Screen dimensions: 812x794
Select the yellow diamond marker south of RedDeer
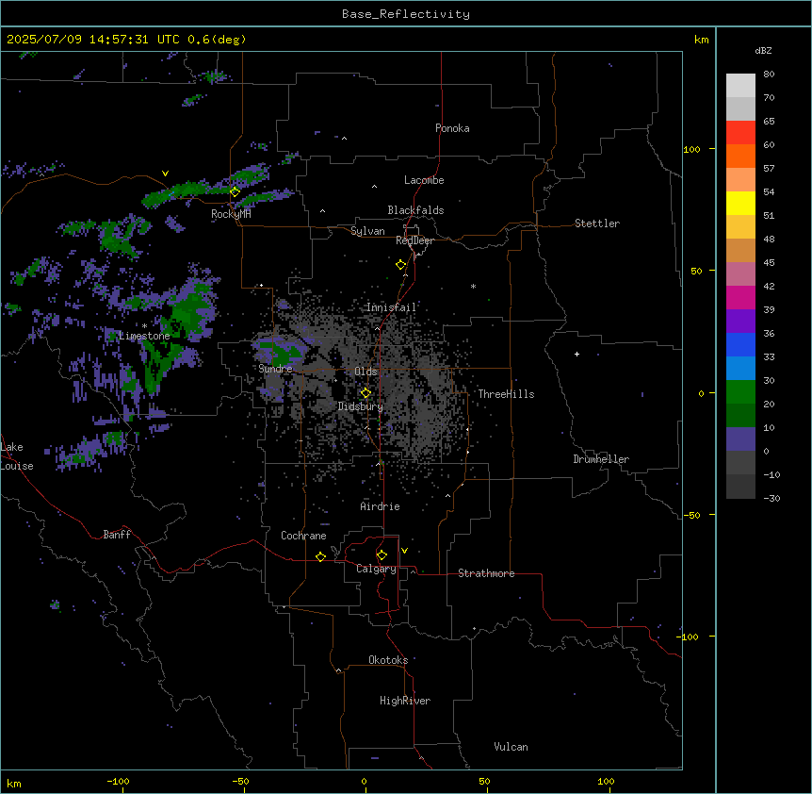click(400, 265)
